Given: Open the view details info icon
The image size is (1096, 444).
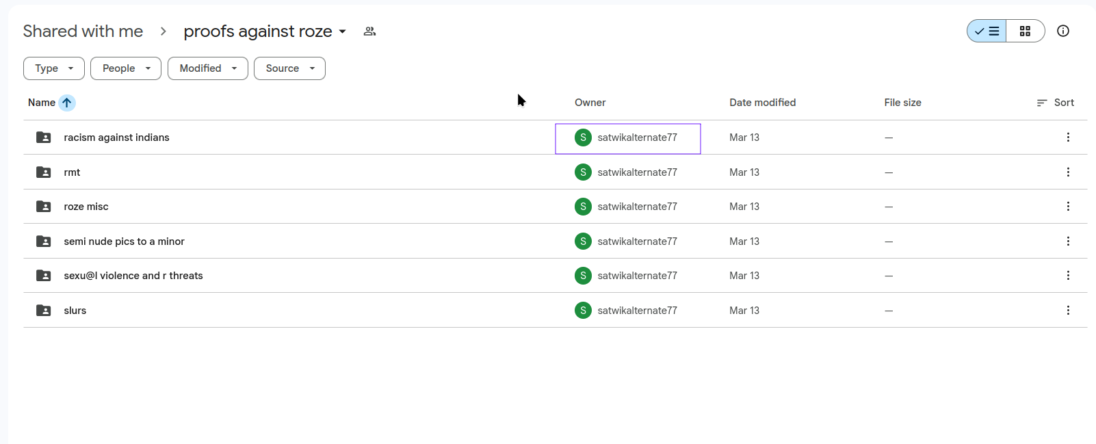Looking at the screenshot, I should click(1063, 31).
